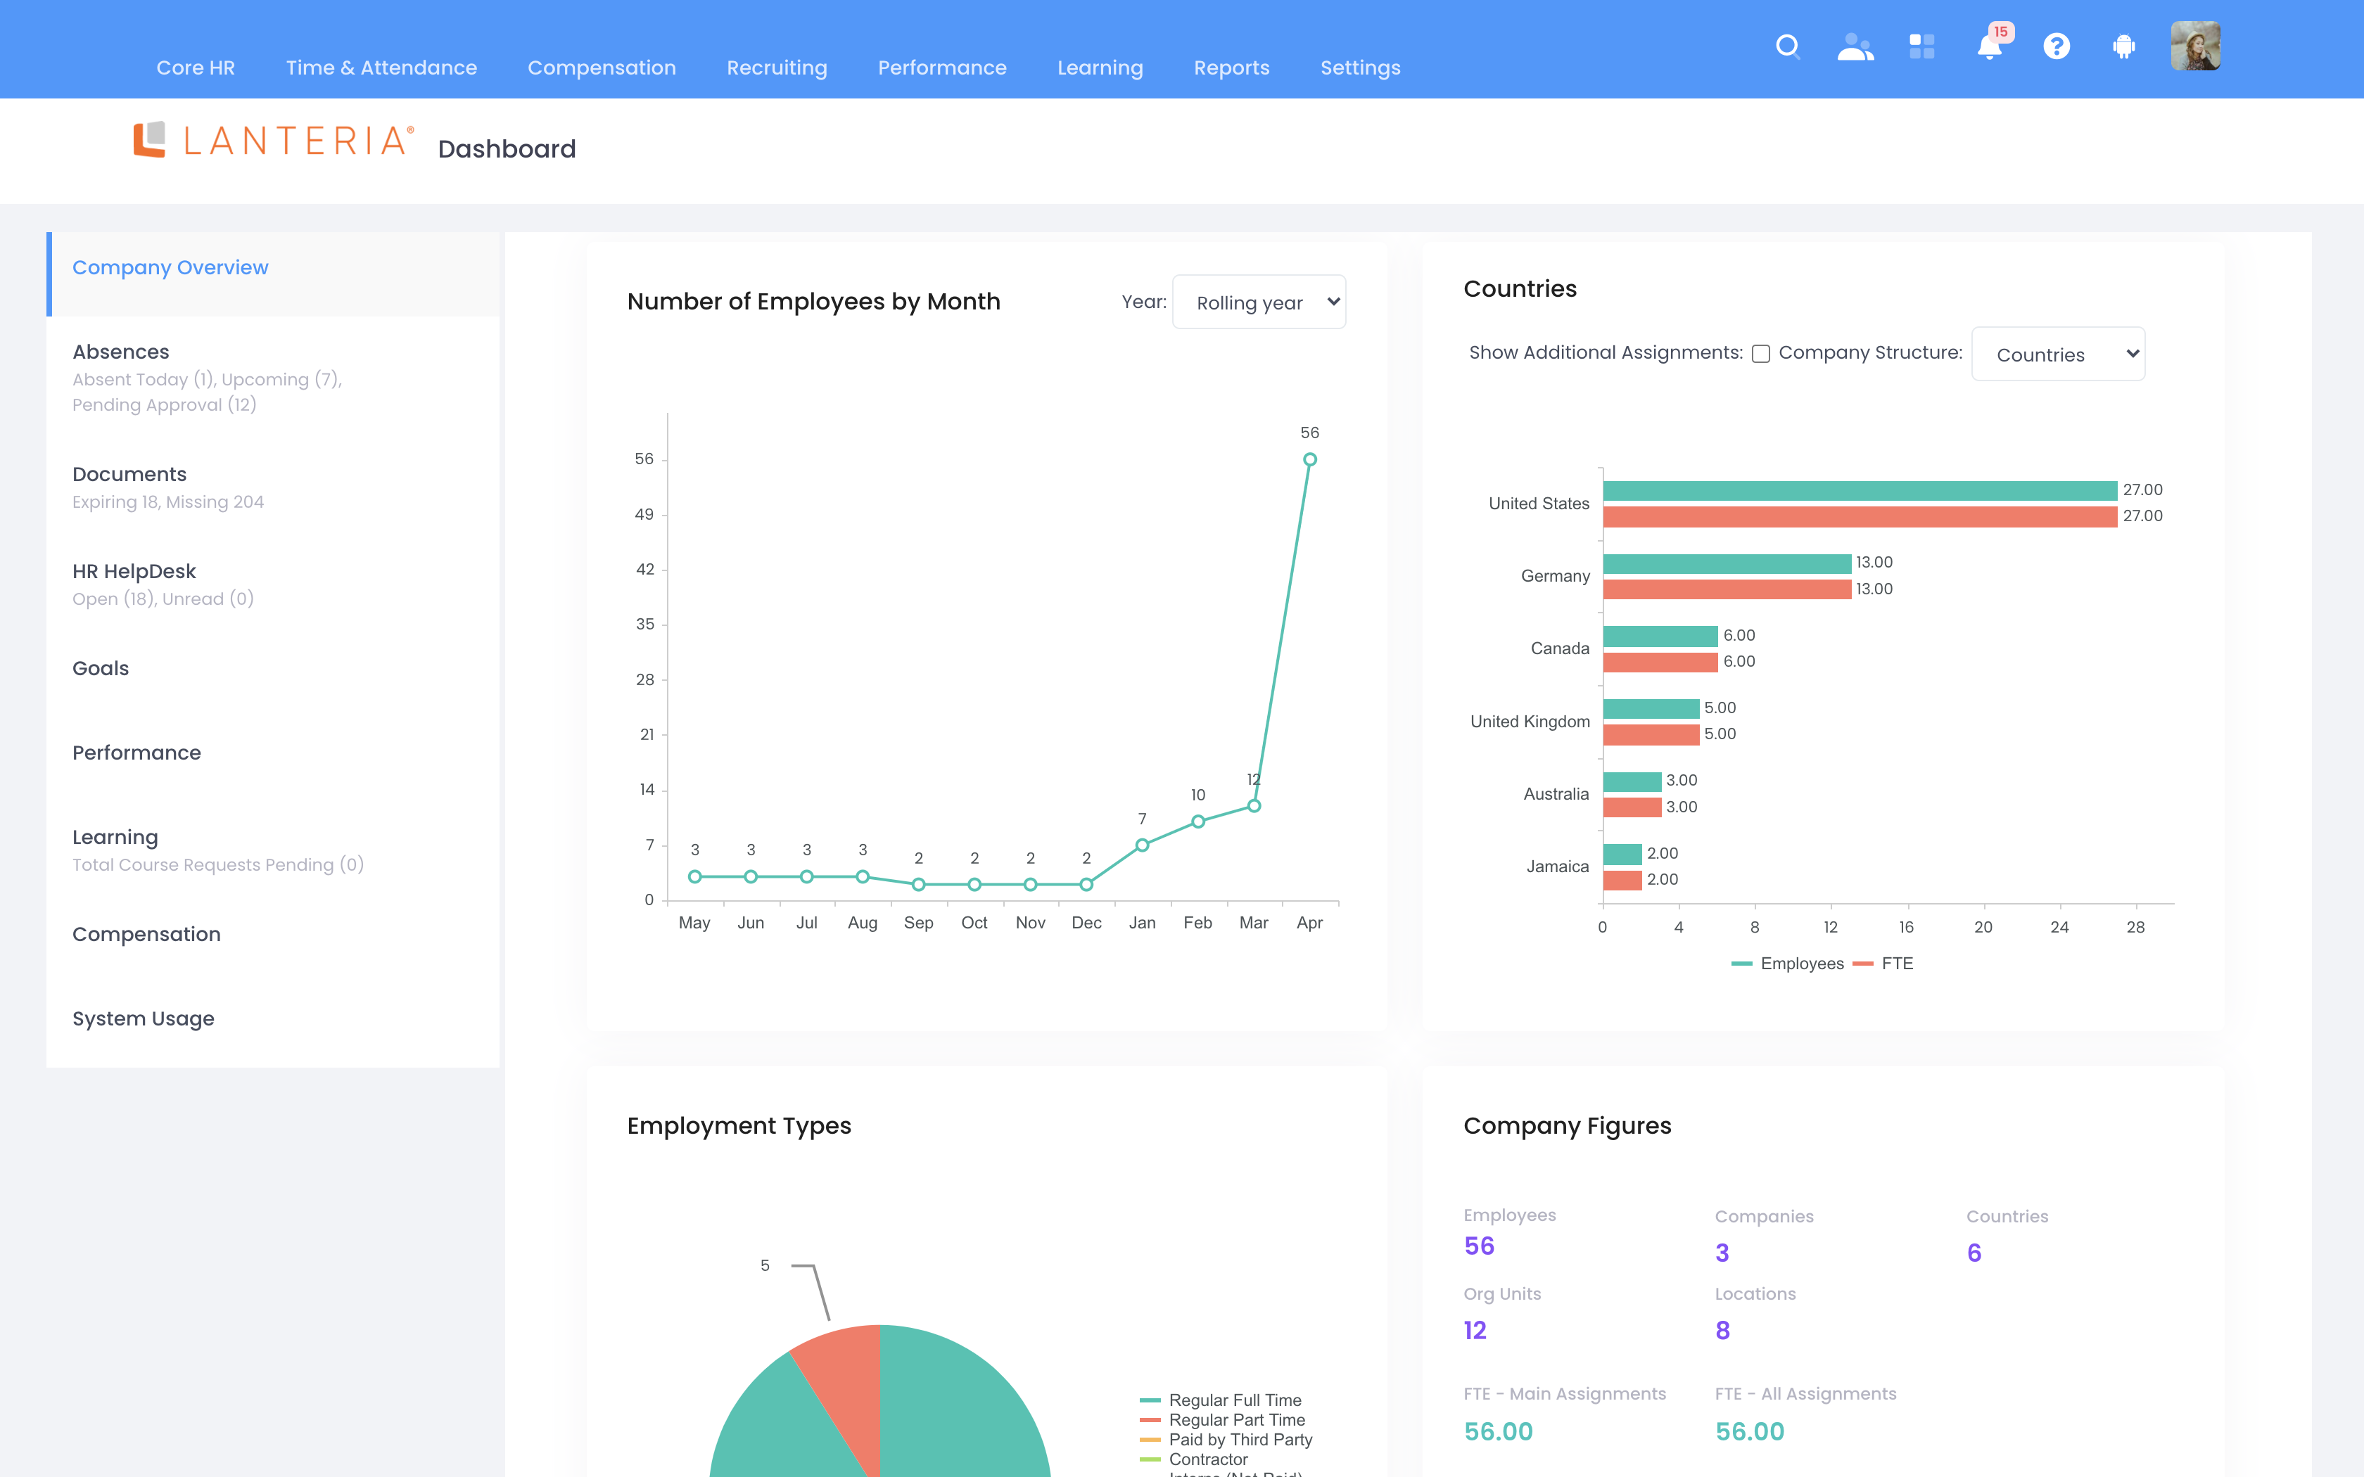Open the Learning top menu

point(1100,68)
